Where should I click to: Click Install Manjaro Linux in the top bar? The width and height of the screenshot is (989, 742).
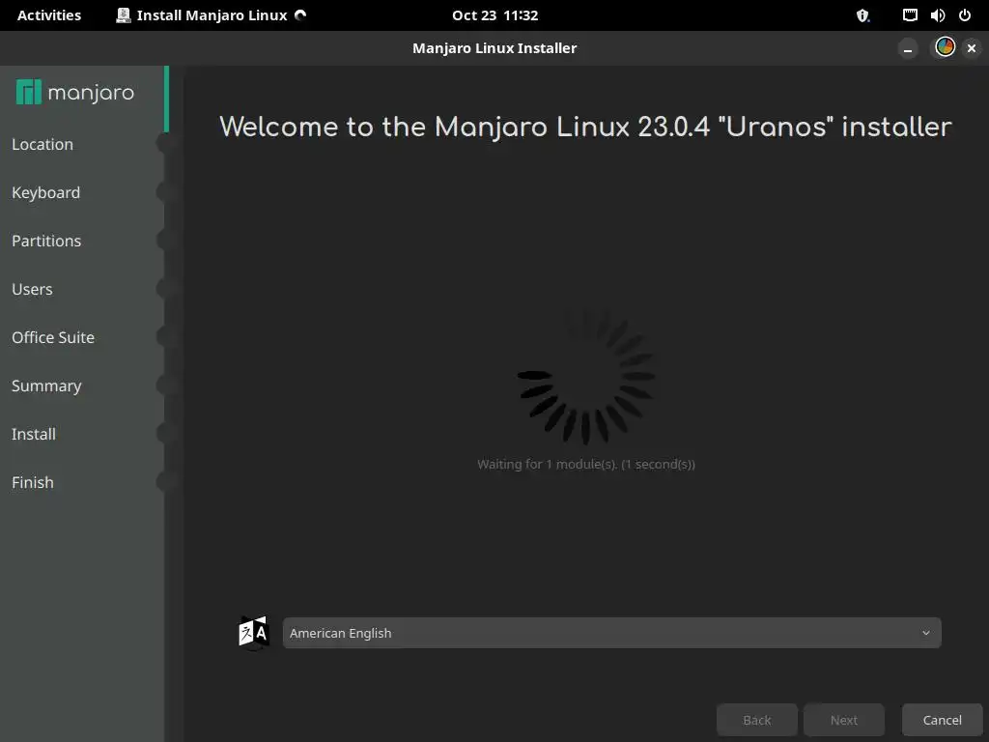[212, 15]
